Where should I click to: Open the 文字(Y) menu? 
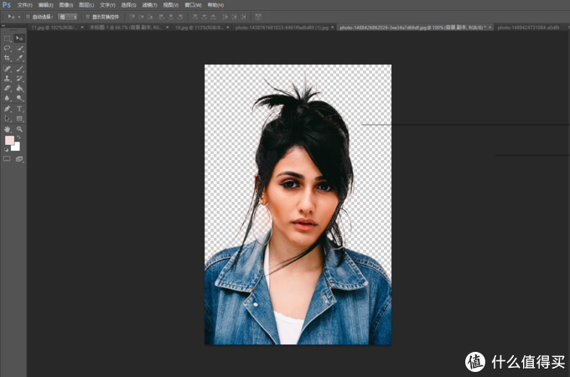click(107, 5)
